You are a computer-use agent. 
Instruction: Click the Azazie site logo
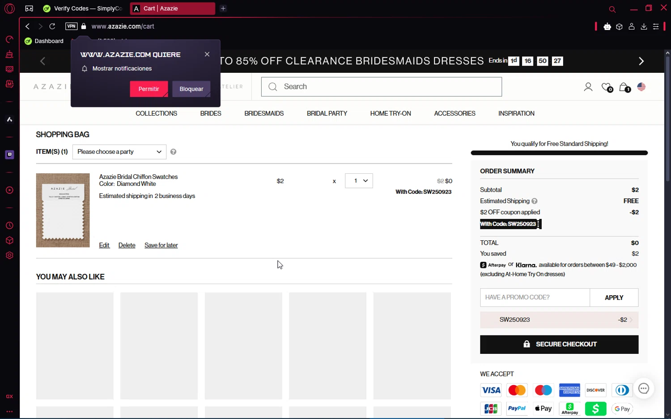tap(51, 87)
